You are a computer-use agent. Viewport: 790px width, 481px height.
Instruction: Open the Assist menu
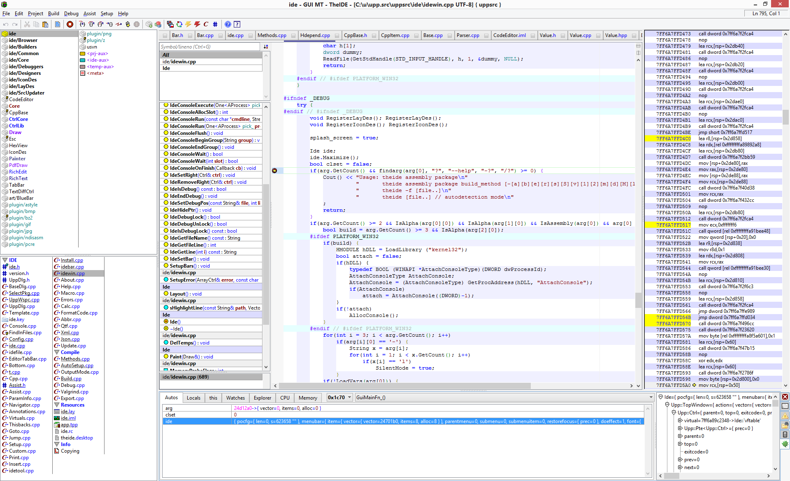coord(89,14)
